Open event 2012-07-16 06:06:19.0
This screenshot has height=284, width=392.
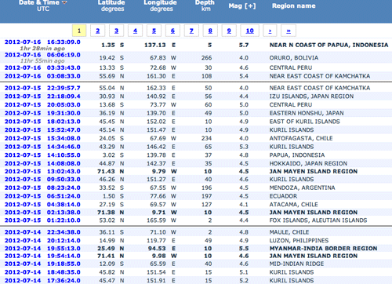coord(42,55)
